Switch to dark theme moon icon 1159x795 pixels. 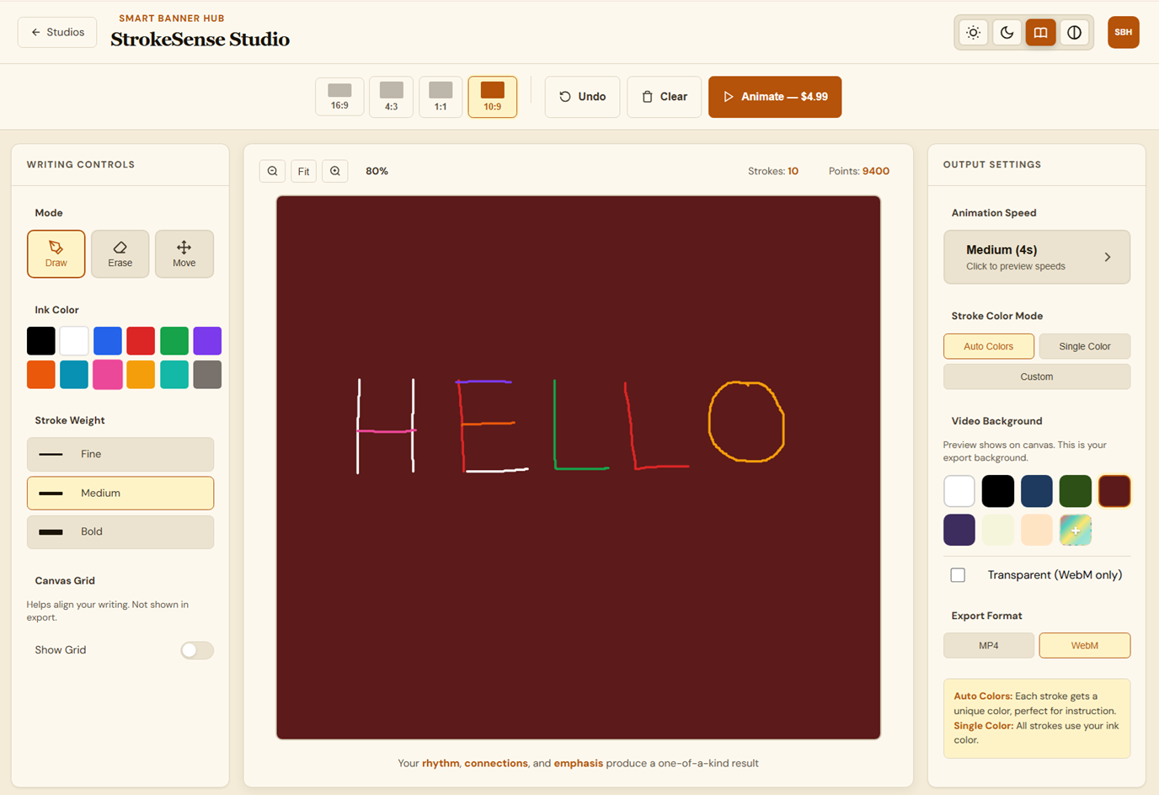[1007, 33]
